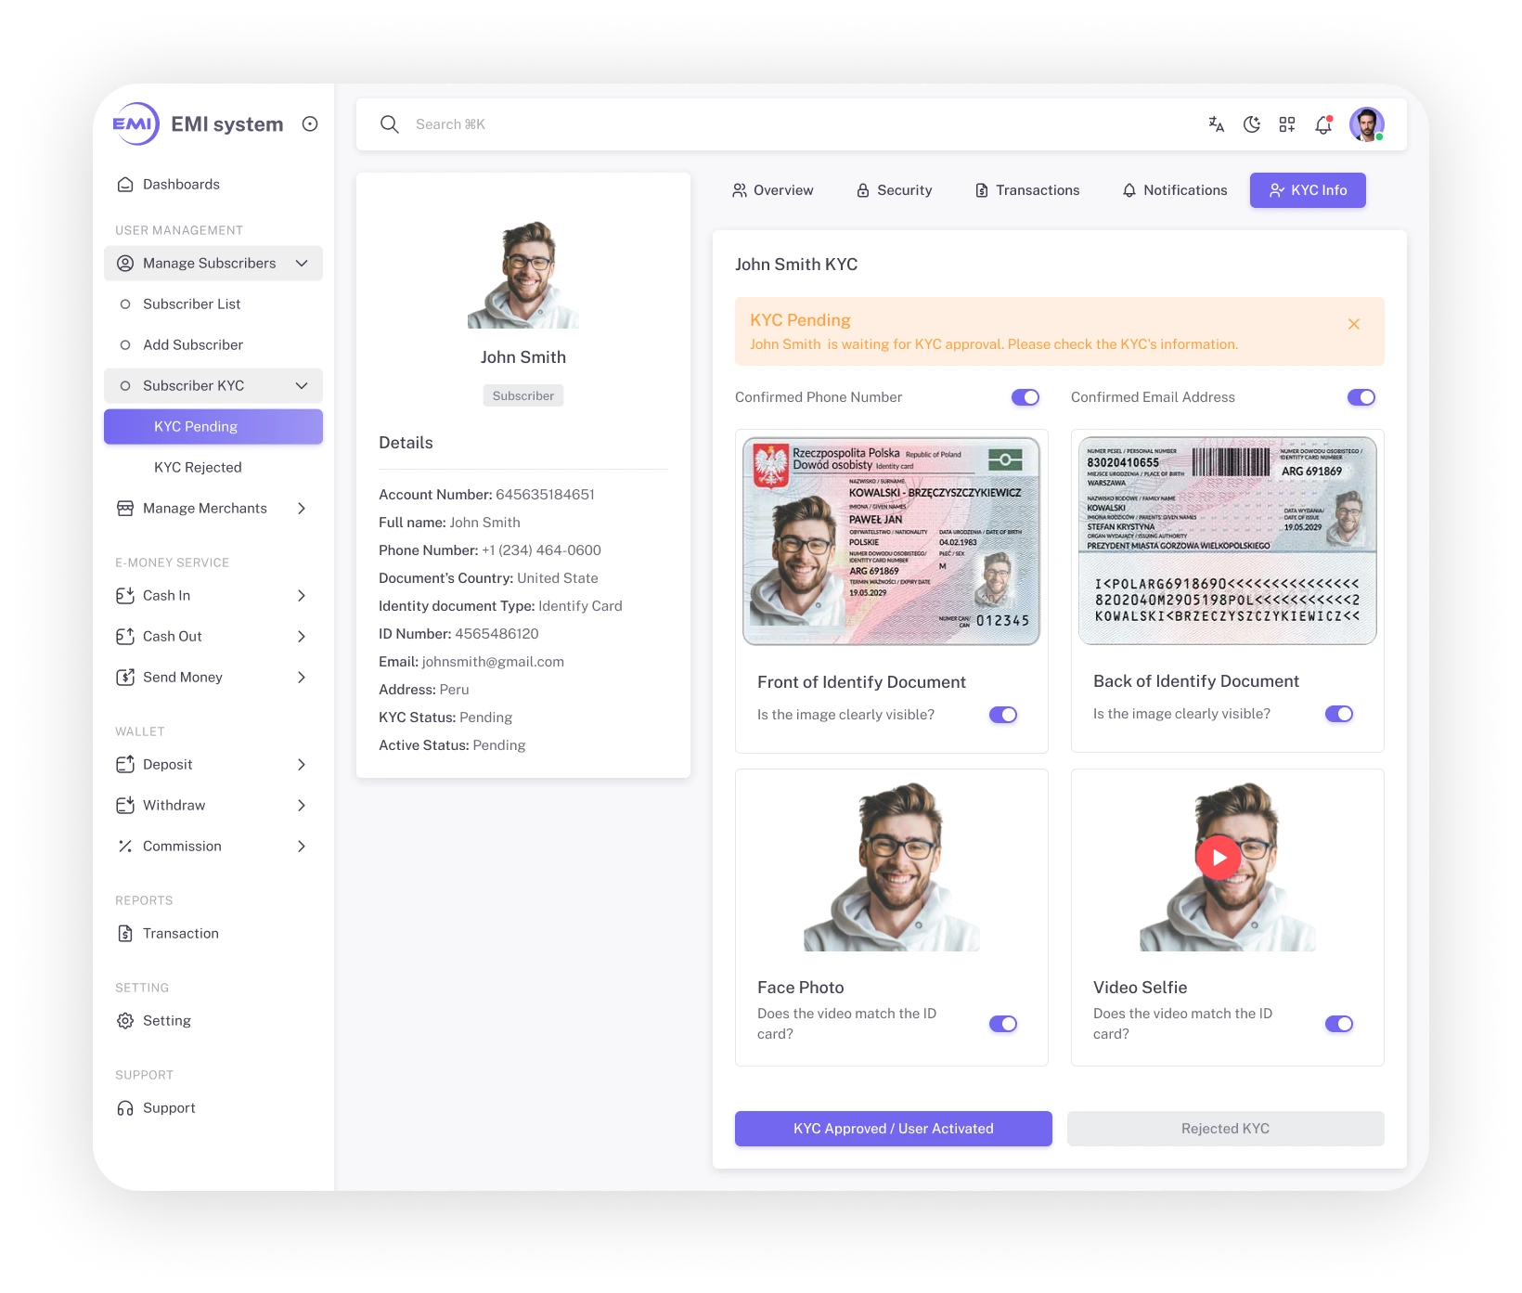This screenshot has height=1293, width=1522.
Task: Open the Notifications tab
Action: coord(1174,190)
